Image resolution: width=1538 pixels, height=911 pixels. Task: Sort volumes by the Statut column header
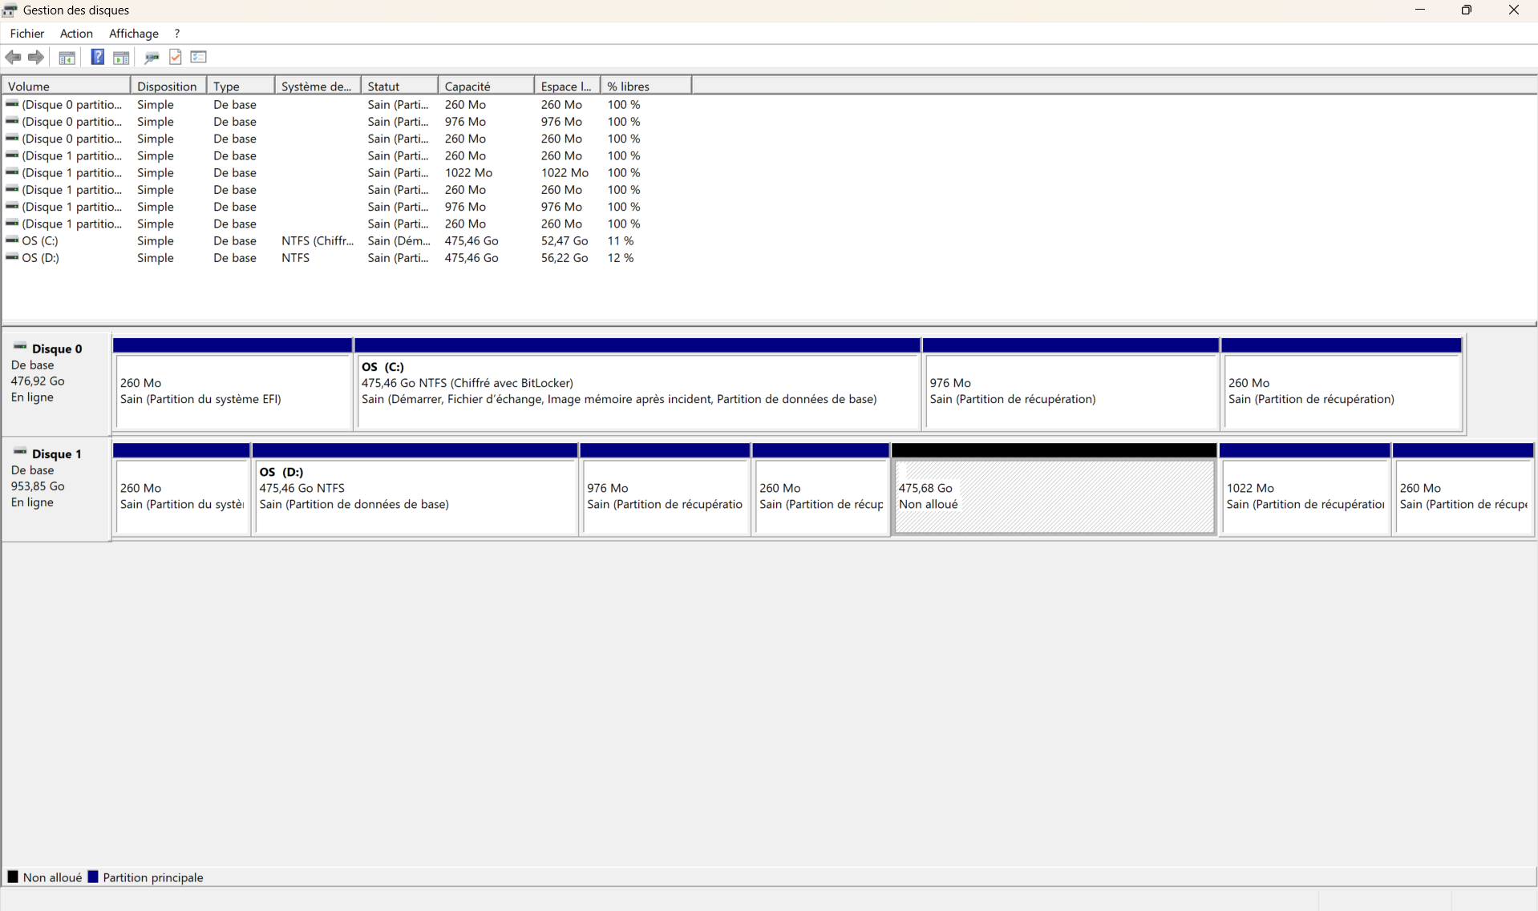399,86
